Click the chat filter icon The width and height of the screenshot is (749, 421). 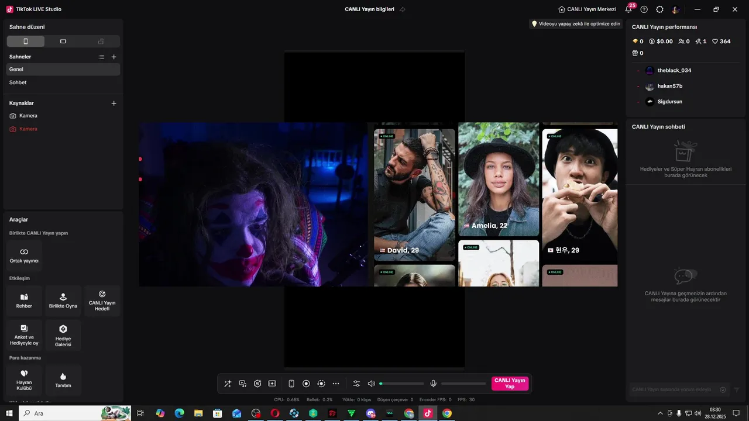[x=737, y=389]
